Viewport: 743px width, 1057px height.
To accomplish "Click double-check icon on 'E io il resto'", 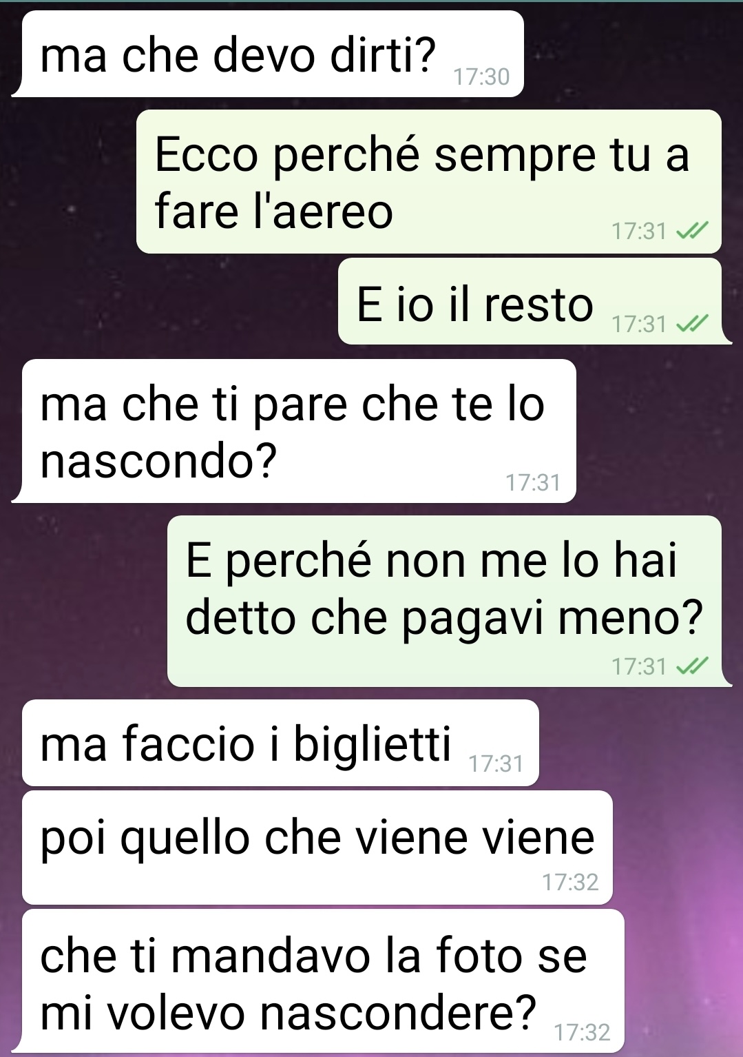I will pyautogui.click(x=691, y=323).
